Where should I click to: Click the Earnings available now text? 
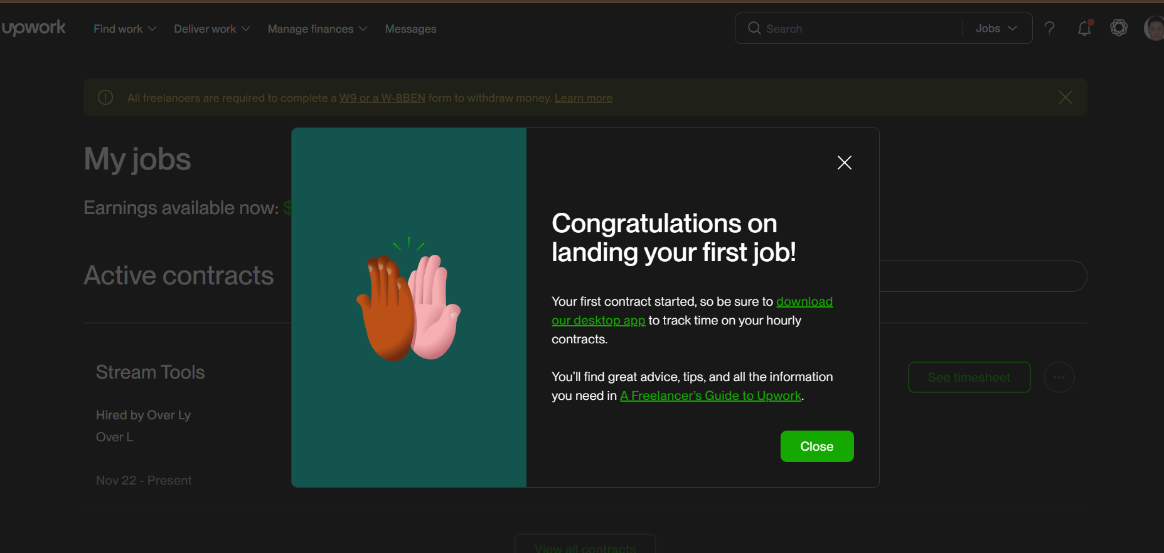coord(181,208)
